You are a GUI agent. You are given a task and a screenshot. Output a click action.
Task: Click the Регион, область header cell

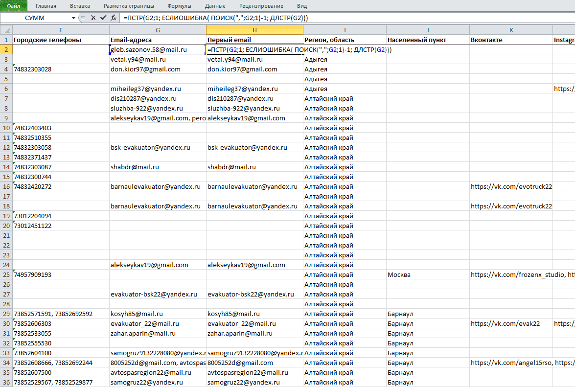[345, 40]
